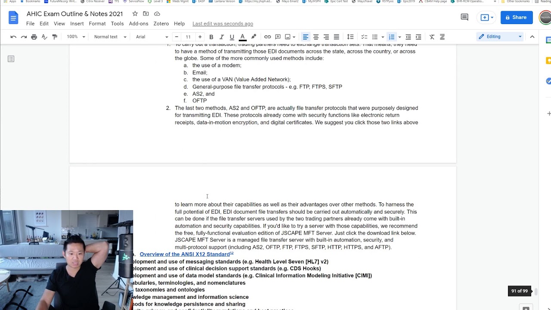This screenshot has height=310, width=551.
Task: Check the cloud save status icon
Action: click(x=157, y=14)
